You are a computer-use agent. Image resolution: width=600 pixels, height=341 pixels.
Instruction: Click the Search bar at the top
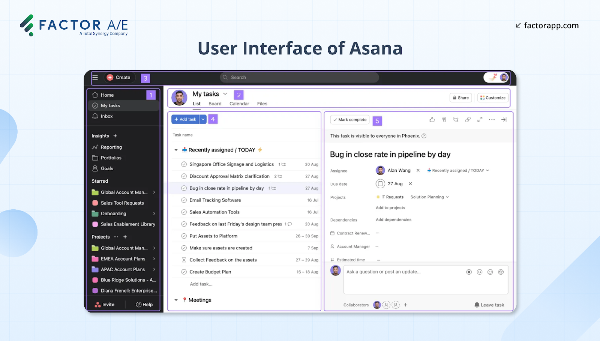[299, 77]
